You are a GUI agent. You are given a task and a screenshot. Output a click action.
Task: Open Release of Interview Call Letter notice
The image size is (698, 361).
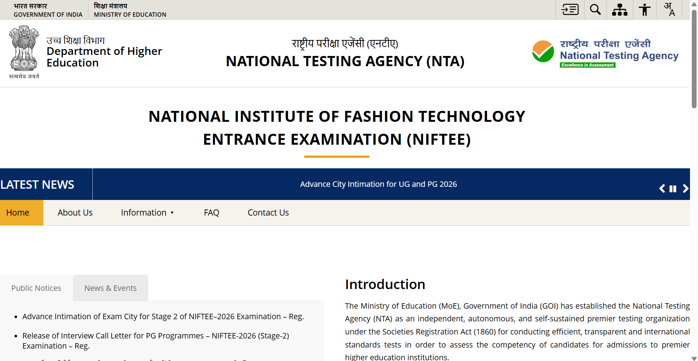pos(156,336)
